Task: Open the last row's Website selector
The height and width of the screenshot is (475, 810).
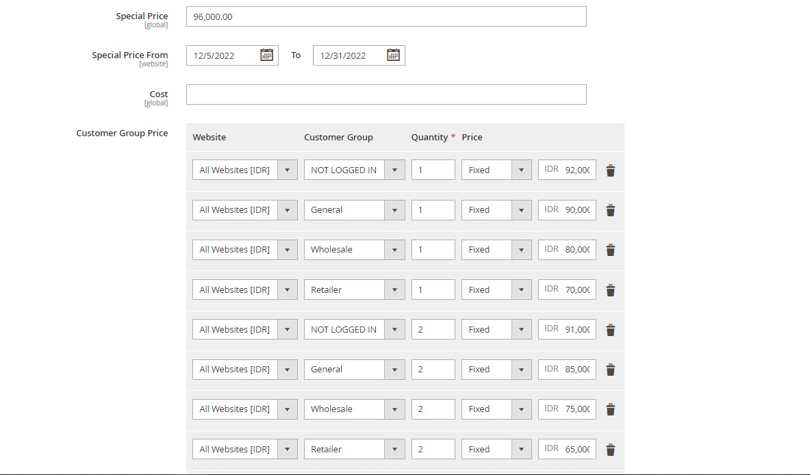Action: [288, 448]
